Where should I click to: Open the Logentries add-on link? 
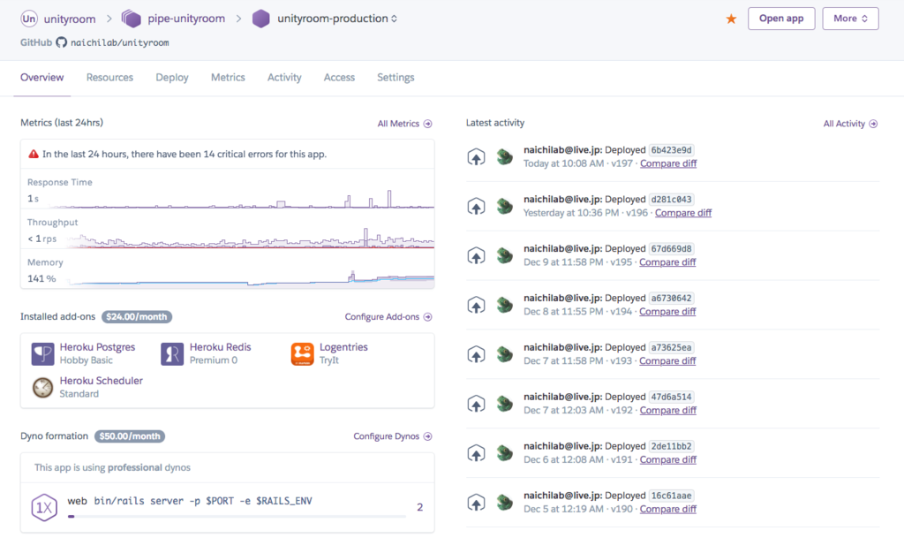tap(343, 347)
